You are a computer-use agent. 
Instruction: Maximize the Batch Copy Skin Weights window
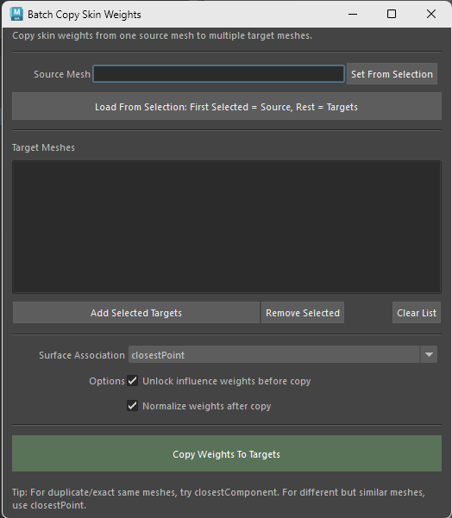tap(392, 14)
